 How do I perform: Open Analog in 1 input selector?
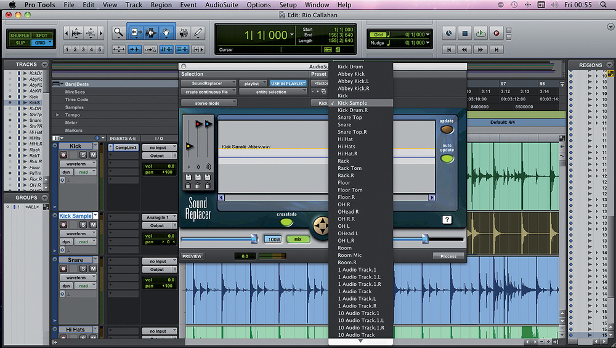159,217
